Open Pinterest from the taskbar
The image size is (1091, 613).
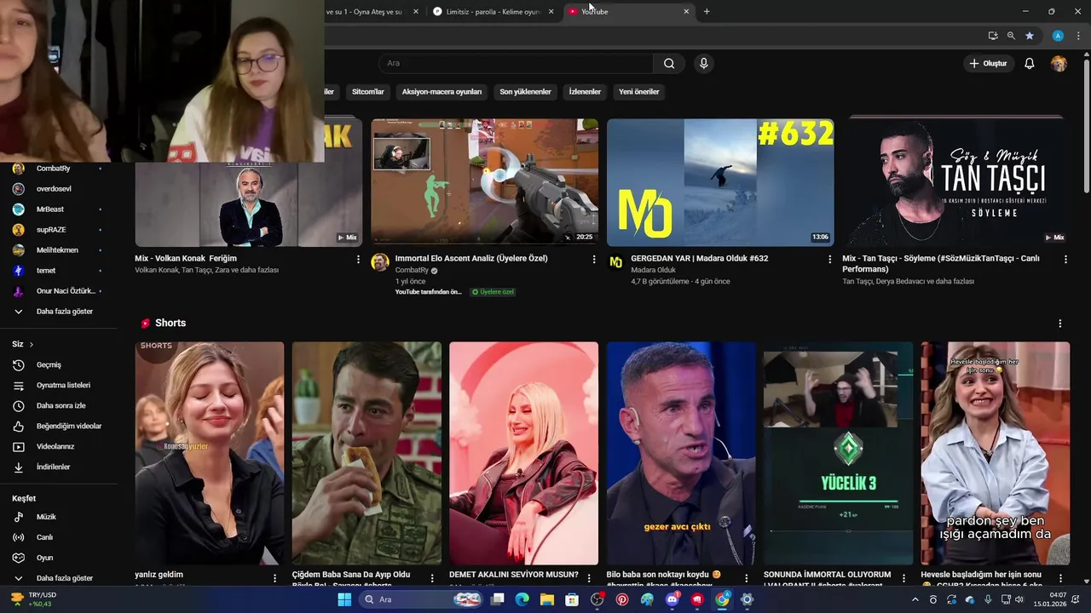pyautogui.click(x=622, y=599)
